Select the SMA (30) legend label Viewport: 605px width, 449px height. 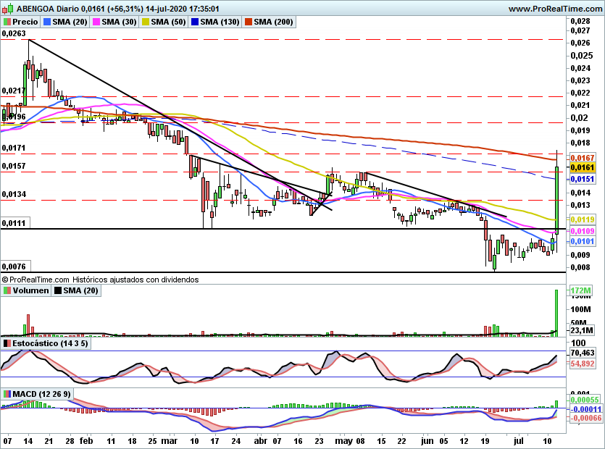pos(120,22)
